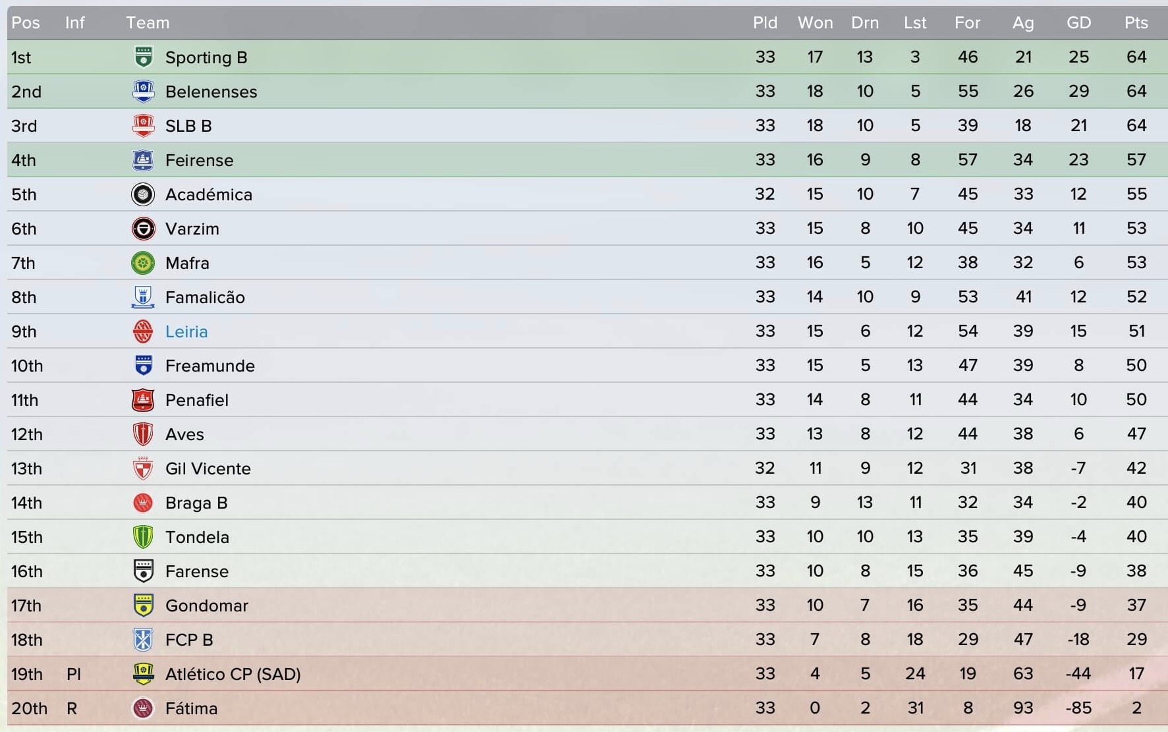Click the Team column header
This screenshot has height=732, width=1168.
point(148,23)
